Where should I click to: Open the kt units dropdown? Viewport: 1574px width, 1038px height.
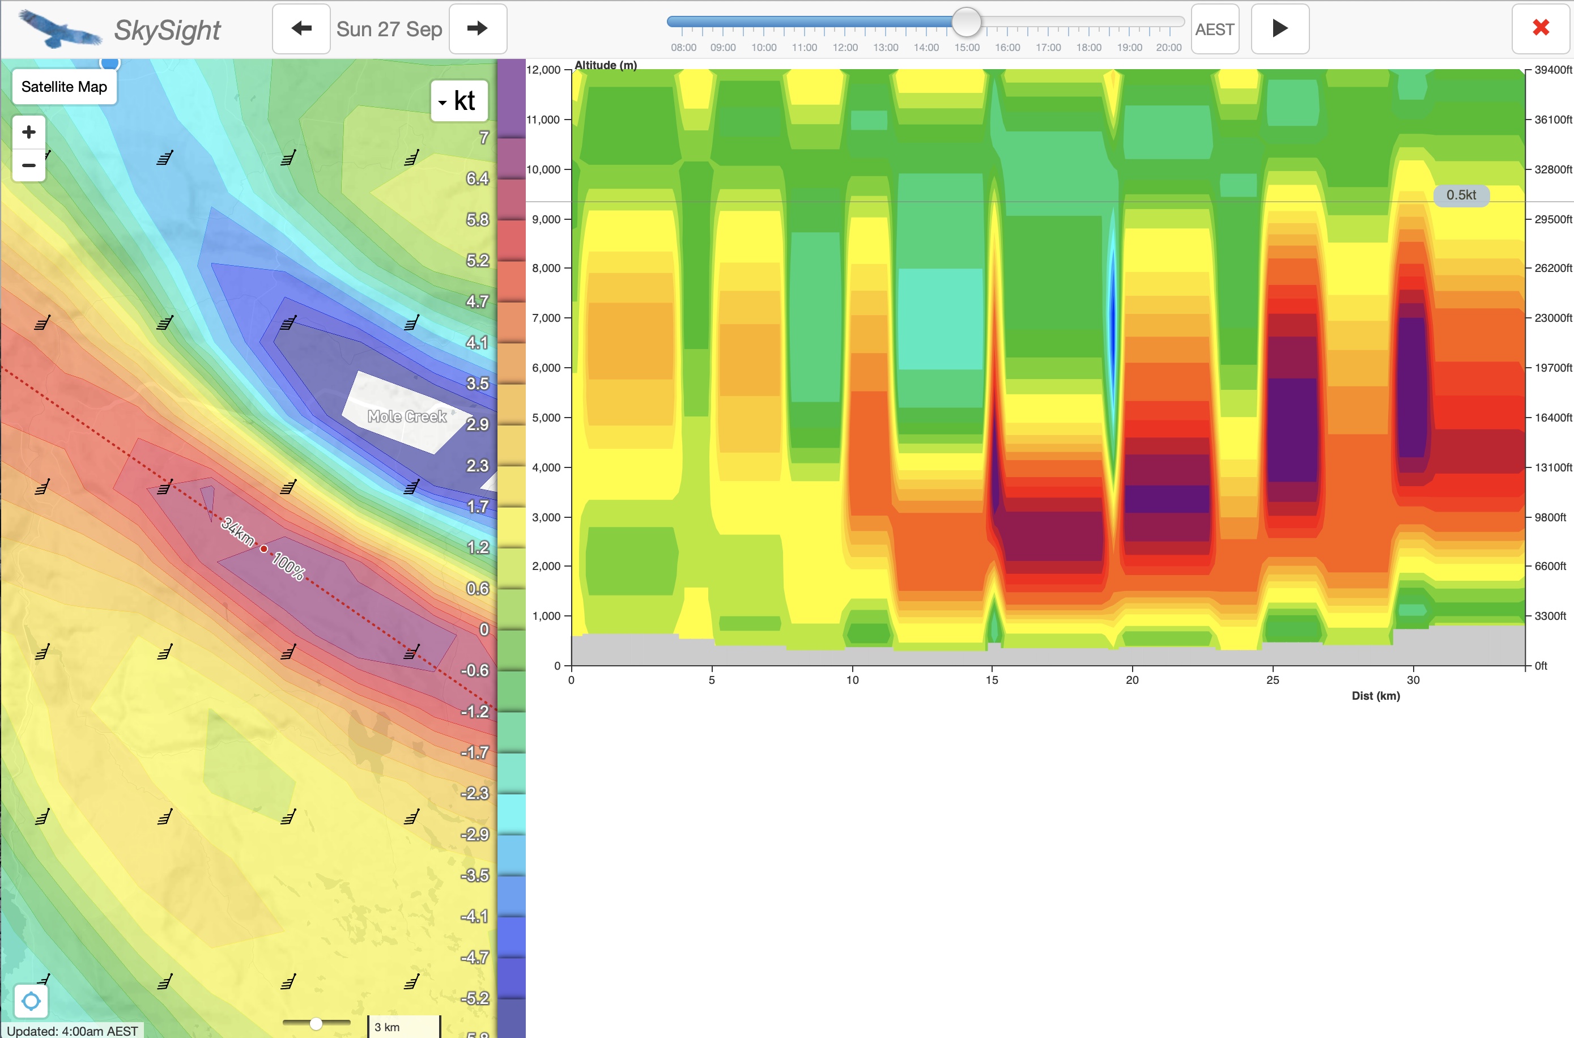coord(459,101)
